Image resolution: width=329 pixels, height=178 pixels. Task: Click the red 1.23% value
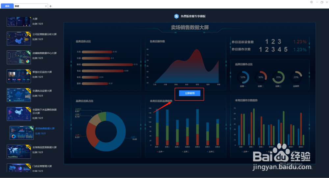click(300, 42)
